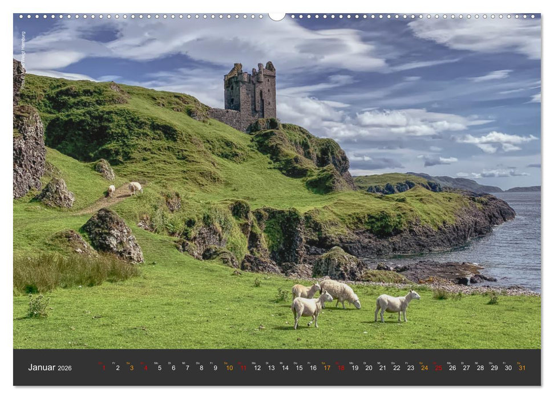
Task: Click the date 1 on the calendar
Action: [102, 368]
